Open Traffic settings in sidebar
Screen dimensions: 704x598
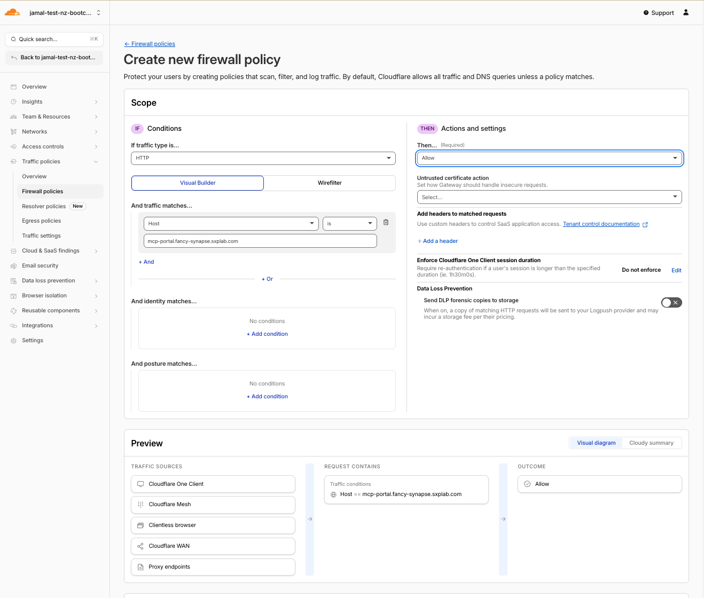pyautogui.click(x=41, y=235)
